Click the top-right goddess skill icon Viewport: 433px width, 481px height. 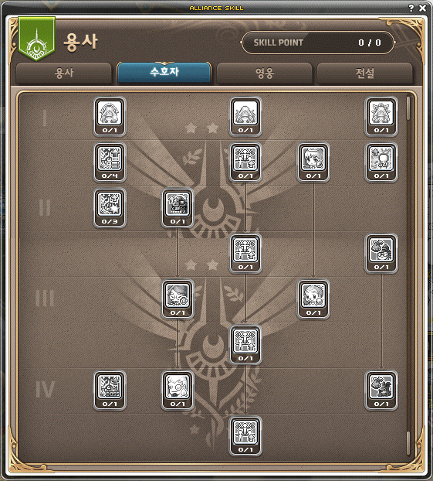tap(381, 117)
